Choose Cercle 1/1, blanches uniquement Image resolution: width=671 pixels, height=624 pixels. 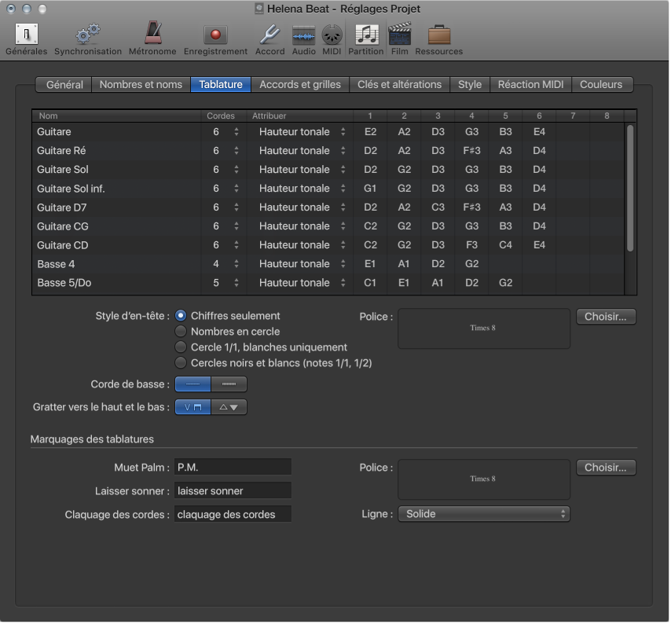coord(181,347)
